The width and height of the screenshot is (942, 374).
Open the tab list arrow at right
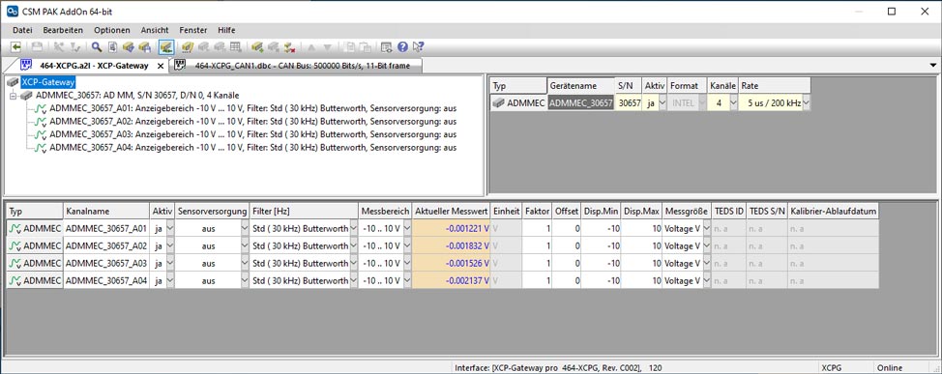pyautogui.click(x=933, y=65)
